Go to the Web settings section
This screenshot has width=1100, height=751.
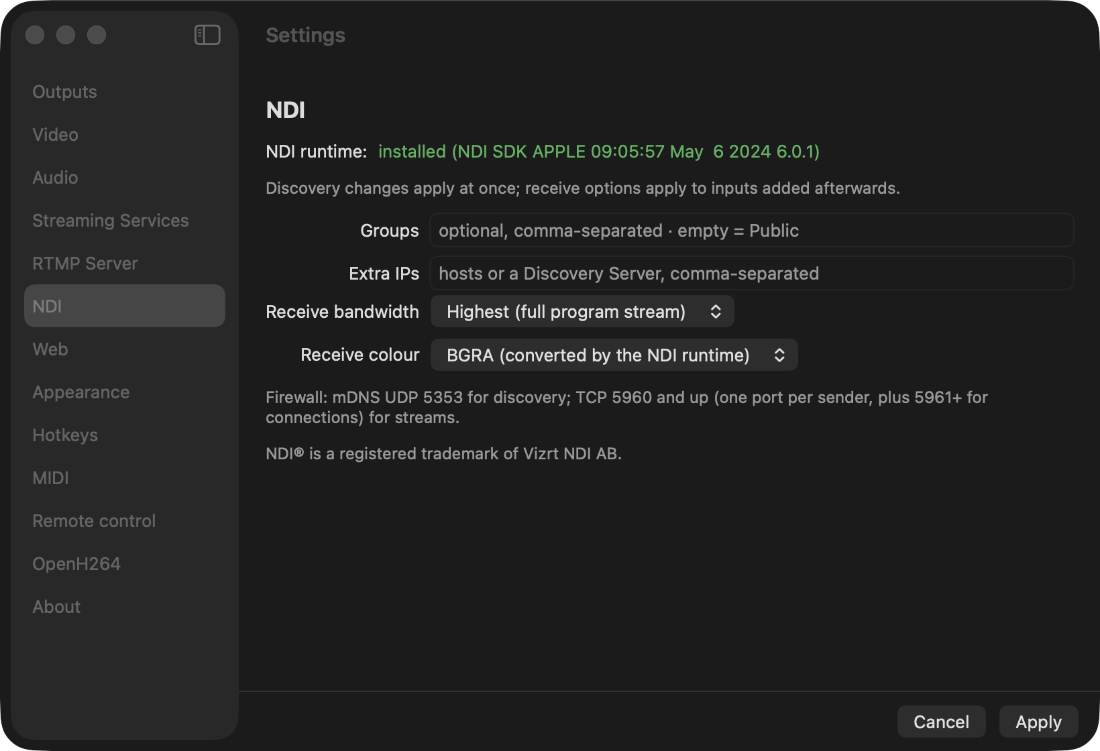click(x=124, y=349)
